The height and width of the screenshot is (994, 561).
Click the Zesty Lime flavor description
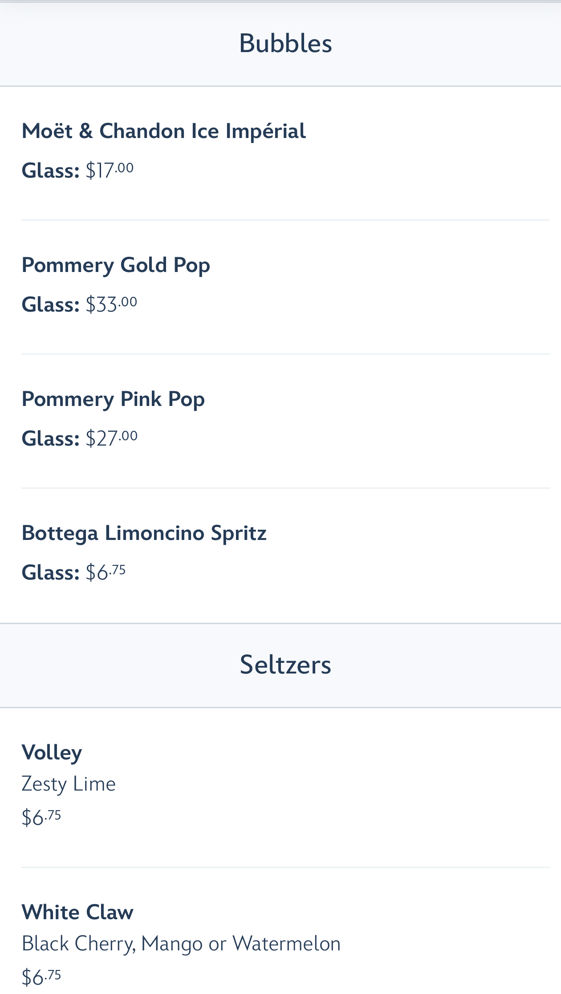pos(69,784)
